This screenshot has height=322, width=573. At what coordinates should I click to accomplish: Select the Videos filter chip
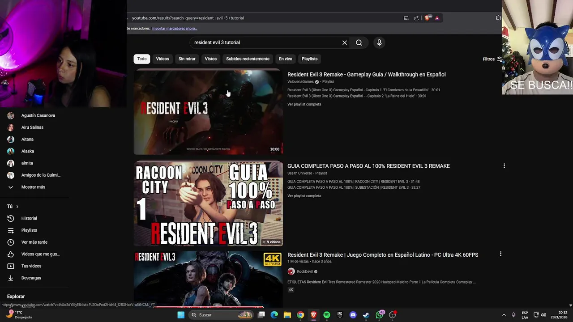(162, 59)
